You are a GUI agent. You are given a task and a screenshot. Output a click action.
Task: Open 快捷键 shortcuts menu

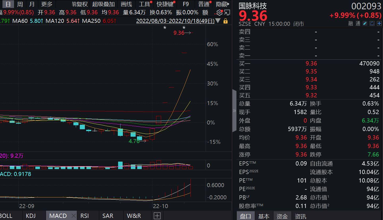click(165, 4)
